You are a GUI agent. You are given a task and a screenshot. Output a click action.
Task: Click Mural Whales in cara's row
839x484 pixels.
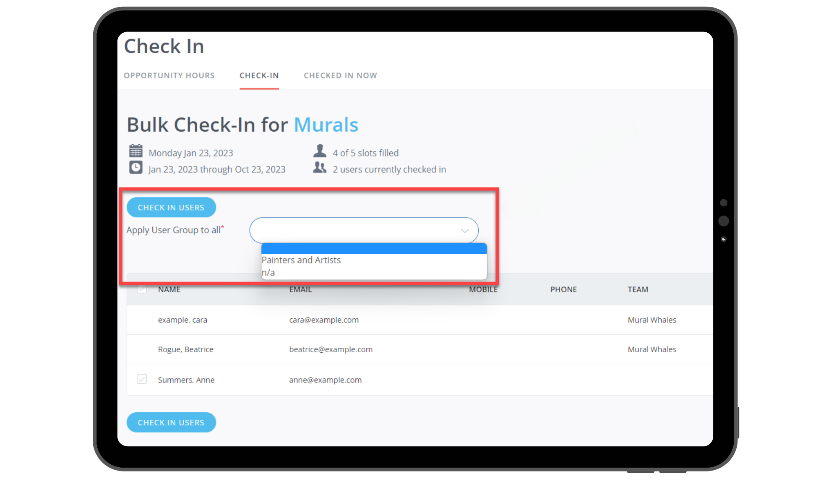[x=652, y=320]
